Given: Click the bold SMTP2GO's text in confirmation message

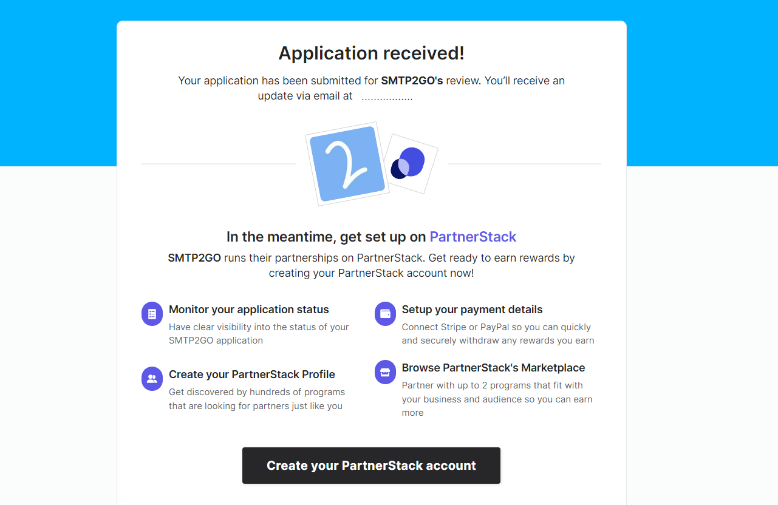Looking at the screenshot, I should [x=412, y=81].
